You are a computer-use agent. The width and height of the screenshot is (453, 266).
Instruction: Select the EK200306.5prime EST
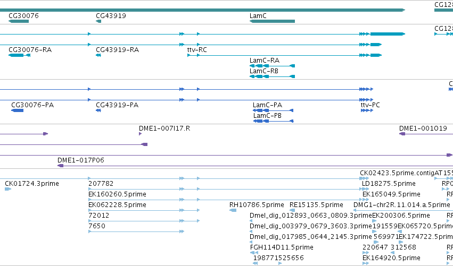pyautogui.click(x=374, y=221)
